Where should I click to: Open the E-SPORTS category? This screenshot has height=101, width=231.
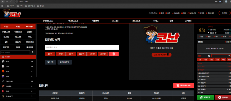(18, 96)
